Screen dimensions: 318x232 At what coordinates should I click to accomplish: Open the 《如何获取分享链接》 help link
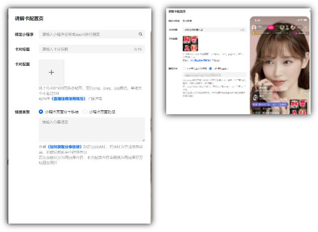(x=65, y=146)
